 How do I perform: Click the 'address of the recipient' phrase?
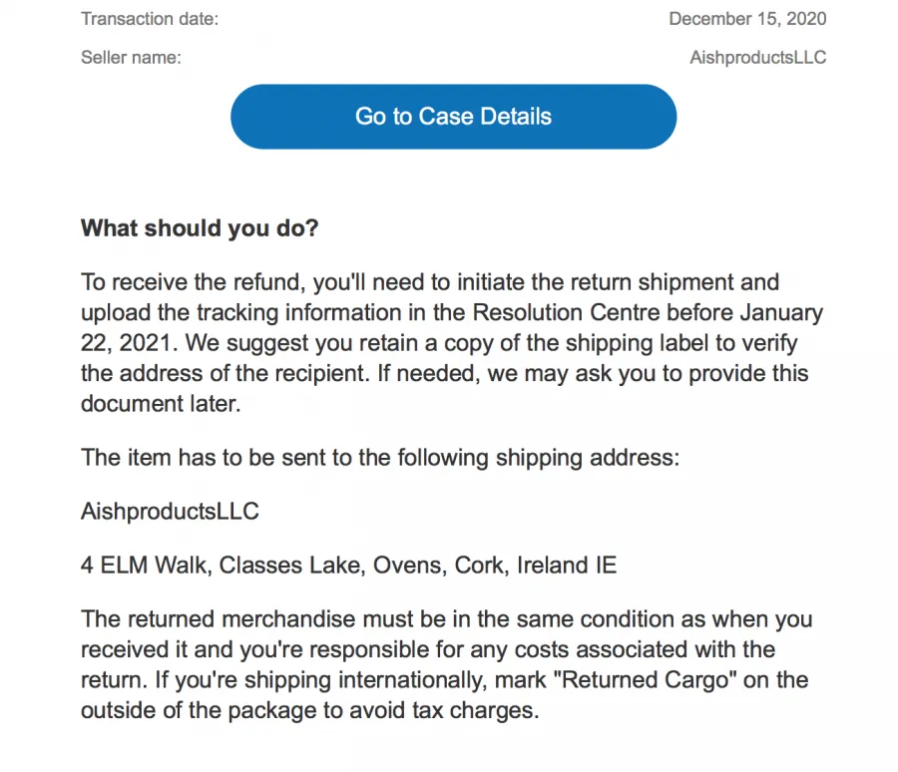[x=242, y=373]
